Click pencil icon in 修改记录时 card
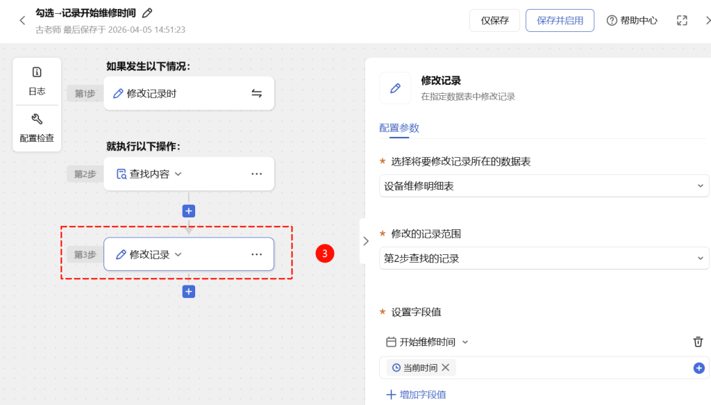Image resolution: width=711 pixels, height=405 pixels. (118, 93)
